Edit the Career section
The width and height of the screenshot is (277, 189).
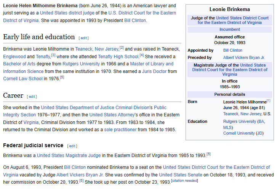[32, 97]
